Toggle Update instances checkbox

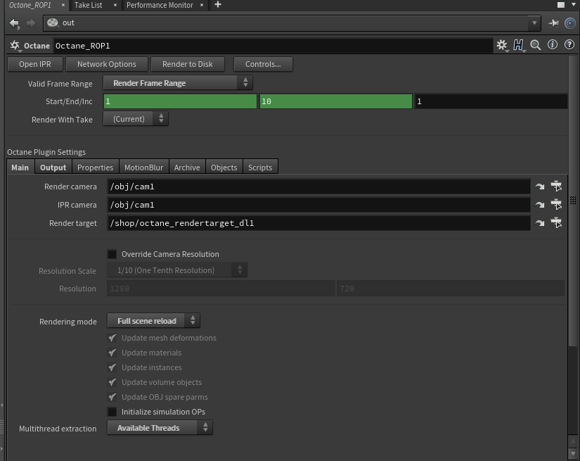[x=112, y=367]
